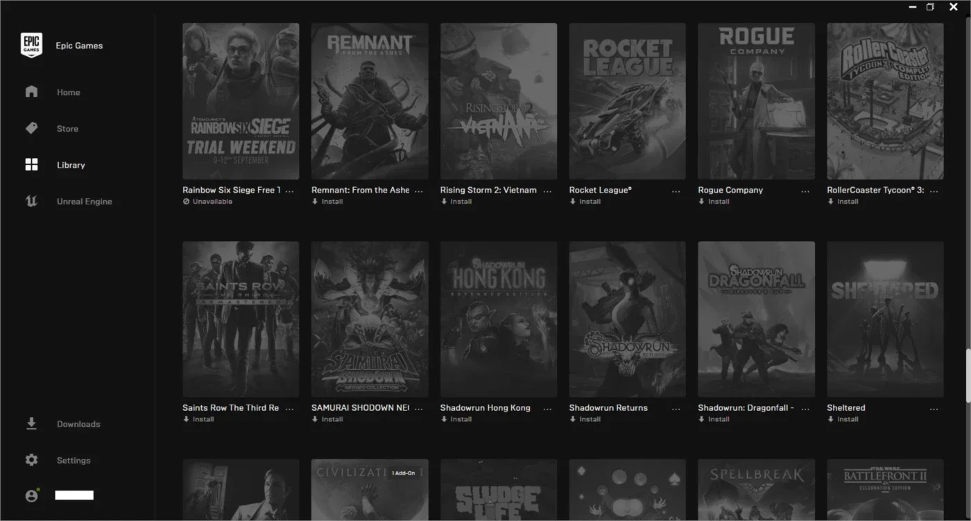The height and width of the screenshot is (521, 971).
Task: Install RollerCoaster Tycoon 3
Action: pyautogui.click(x=843, y=202)
